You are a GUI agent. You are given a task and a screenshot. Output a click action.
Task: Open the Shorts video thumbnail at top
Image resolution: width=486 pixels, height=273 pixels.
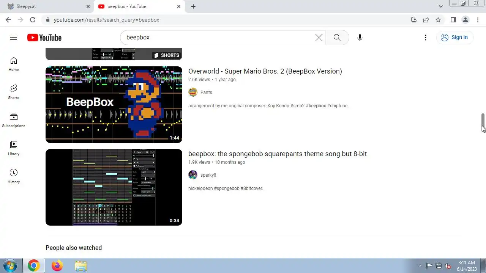pyautogui.click(x=114, y=54)
